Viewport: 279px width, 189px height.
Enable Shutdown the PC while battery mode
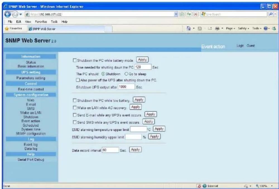pyautogui.click(x=74, y=60)
